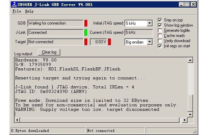This screenshot has width=208, height=135.
Task: Click the red Target status indicator
Action: pyautogui.click(x=86, y=42)
